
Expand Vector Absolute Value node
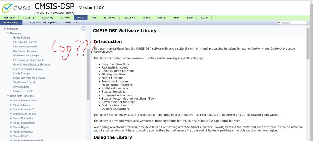tap(11, 100)
